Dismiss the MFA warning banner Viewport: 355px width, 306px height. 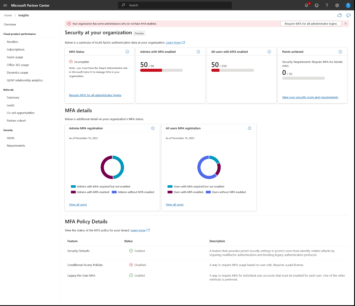click(345, 24)
